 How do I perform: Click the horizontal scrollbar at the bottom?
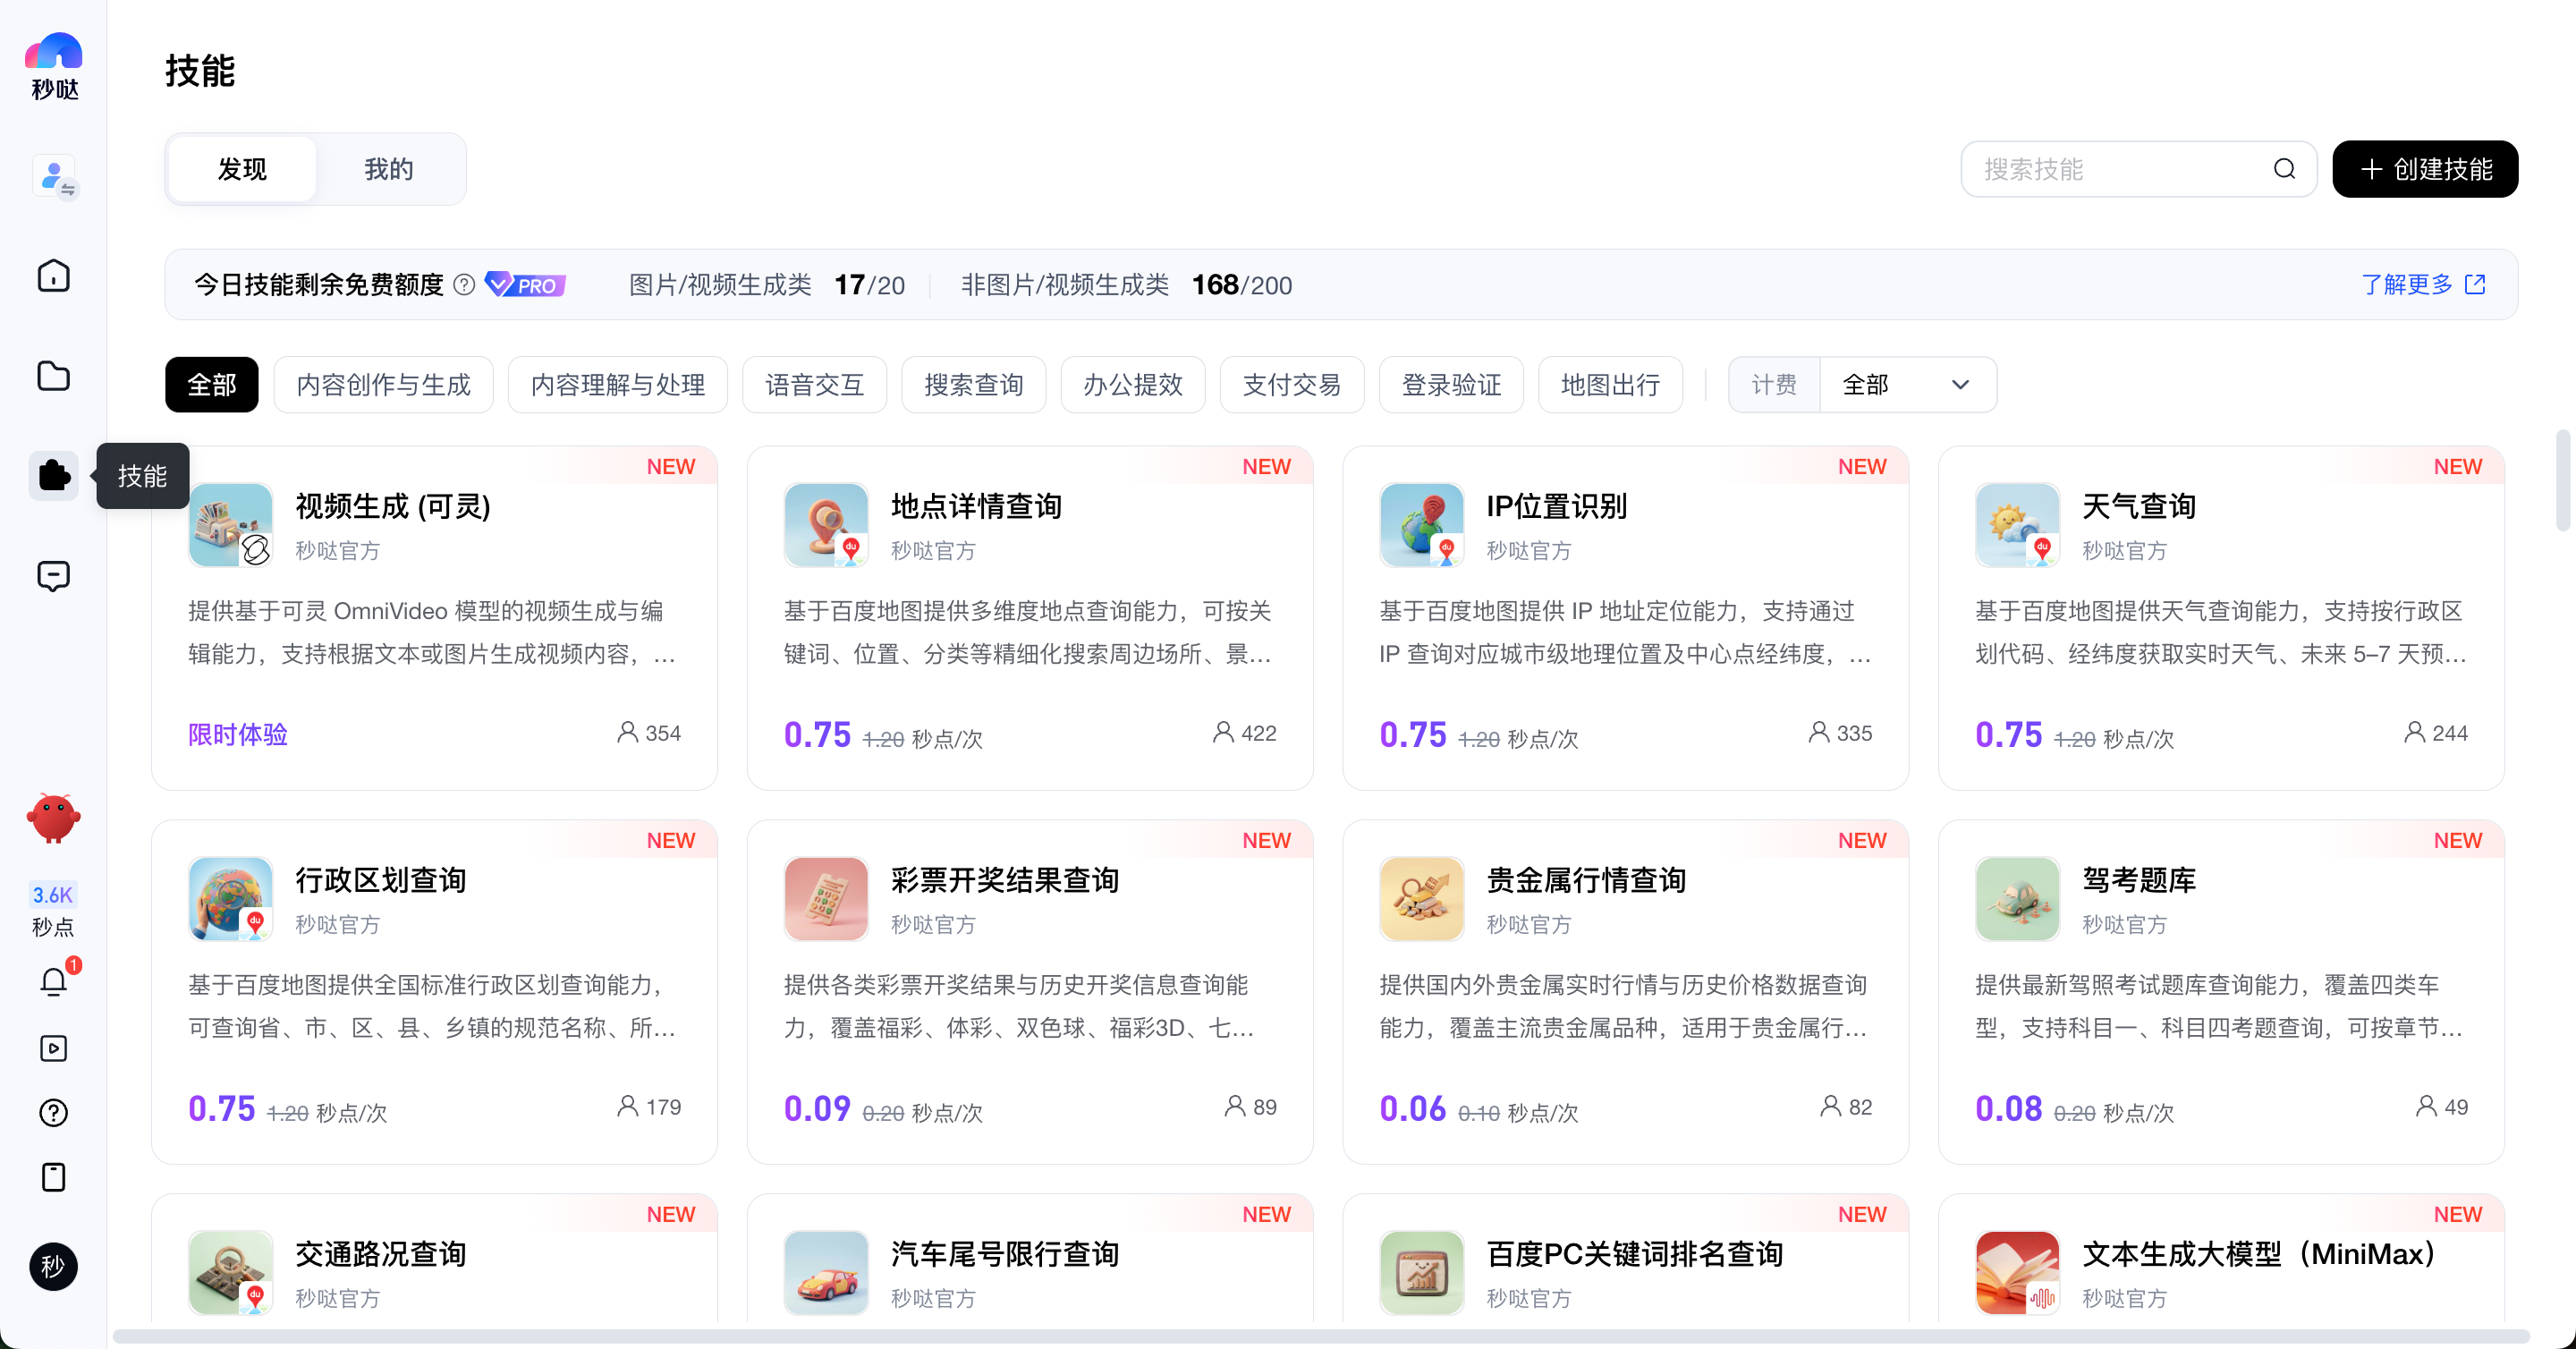coord(1321,1337)
